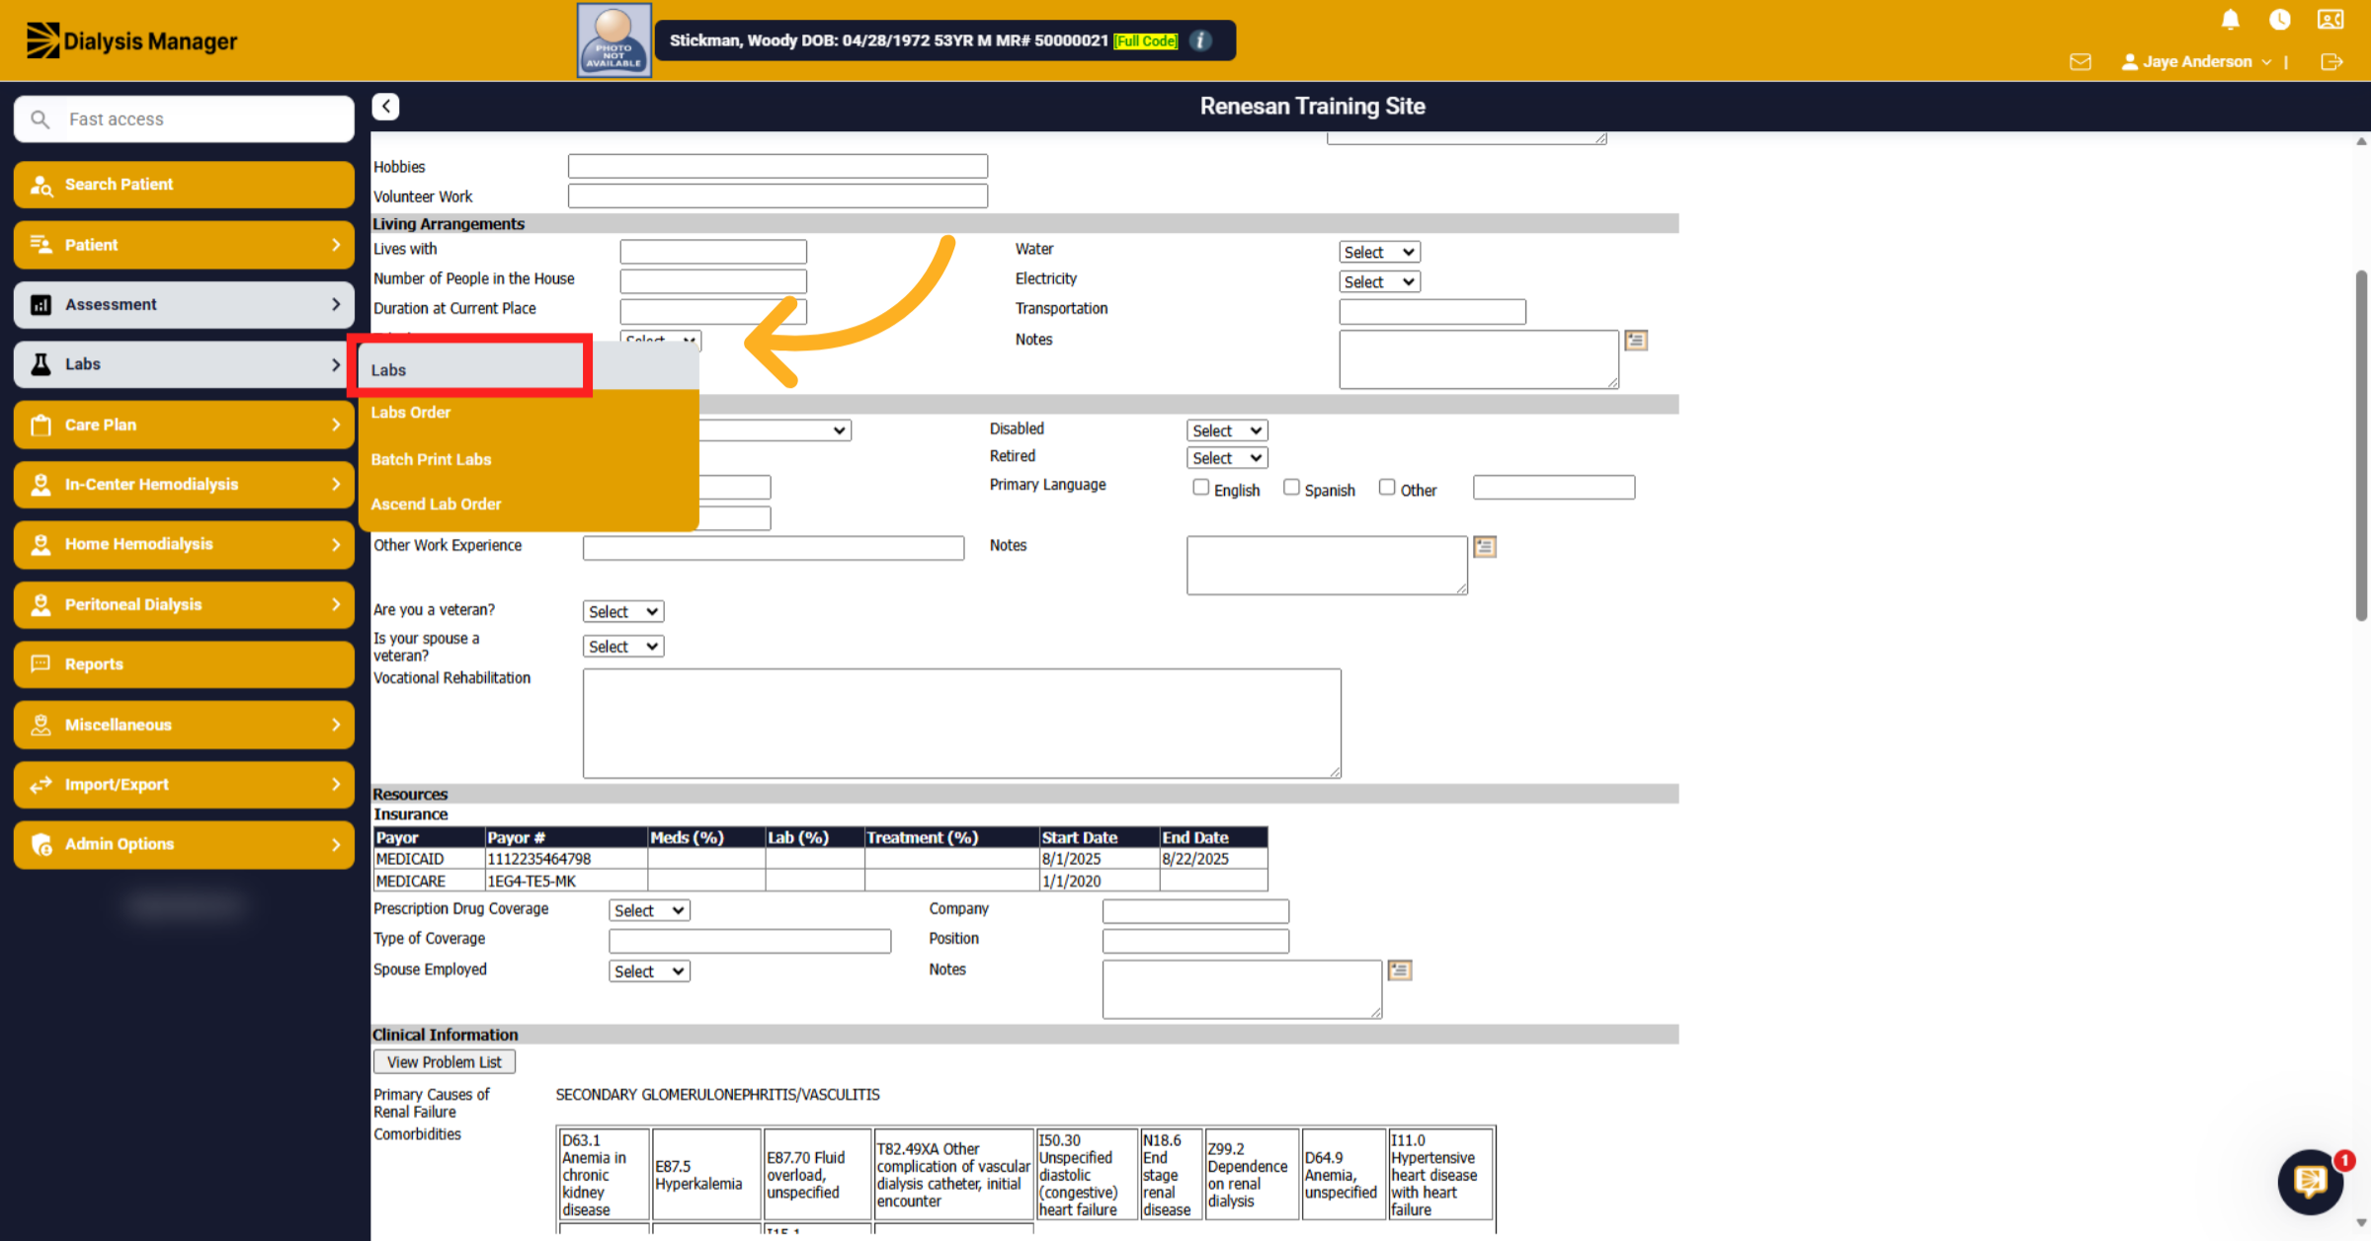Open the notes editor icon next to the Primary Language Notes
Image resolution: width=2371 pixels, height=1241 pixels.
click(1484, 547)
